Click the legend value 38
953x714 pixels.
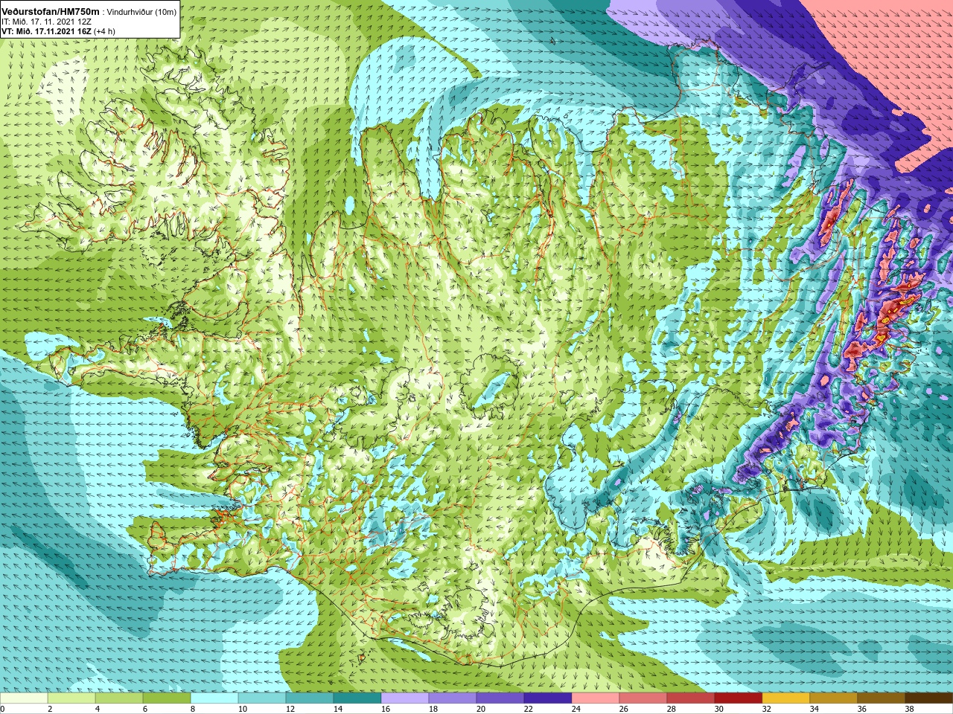coord(909,709)
